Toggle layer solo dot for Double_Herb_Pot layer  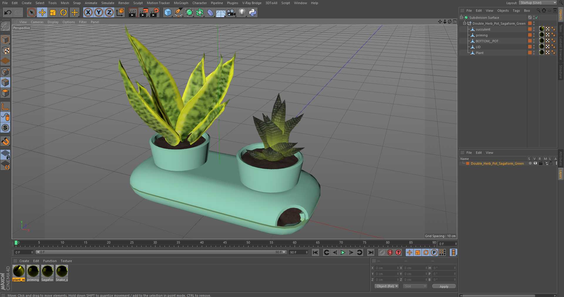tap(530, 163)
